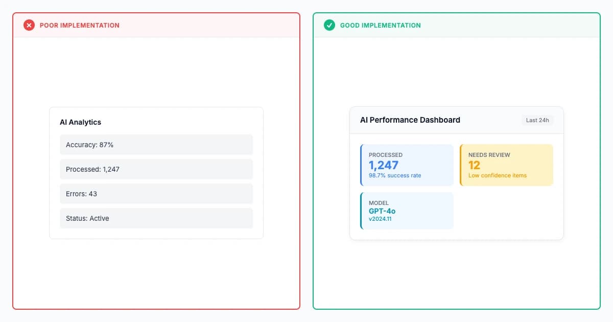Image resolution: width=613 pixels, height=322 pixels.
Task: Click the 'Status: Active' row
Action: 156,218
